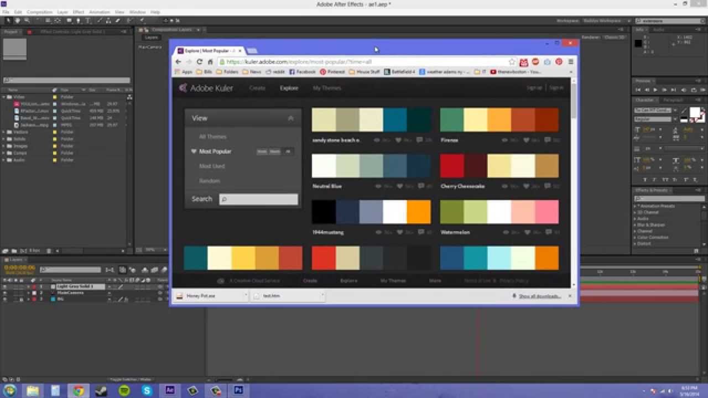The width and height of the screenshot is (708, 398).
Task: Click the Effects & Presets search field
Action: pyautogui.click(x=669, y=198)
